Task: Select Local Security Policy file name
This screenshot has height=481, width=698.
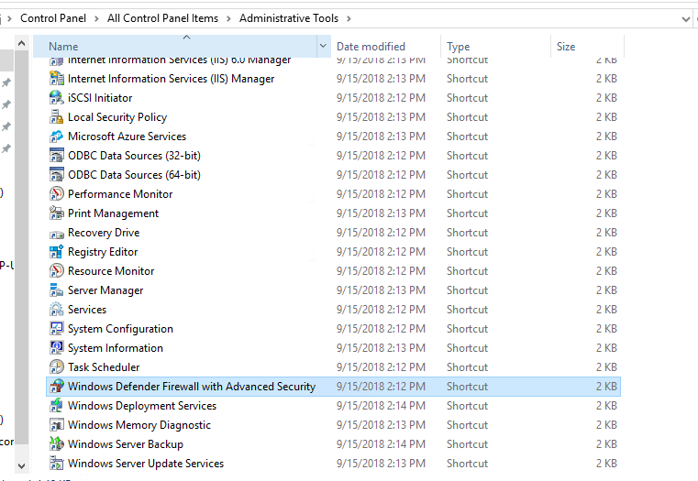Action: click(x=117, y=117)
